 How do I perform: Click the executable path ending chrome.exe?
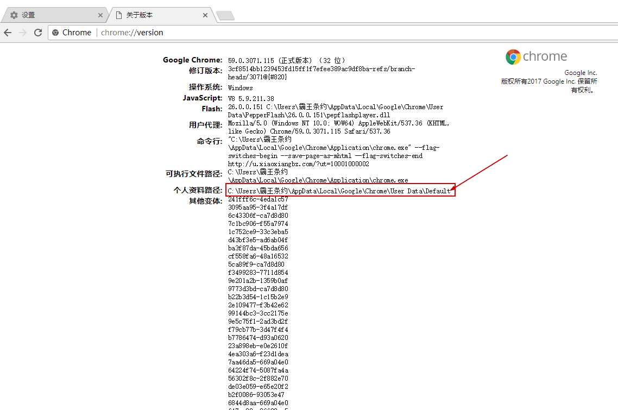pos(318,176)
